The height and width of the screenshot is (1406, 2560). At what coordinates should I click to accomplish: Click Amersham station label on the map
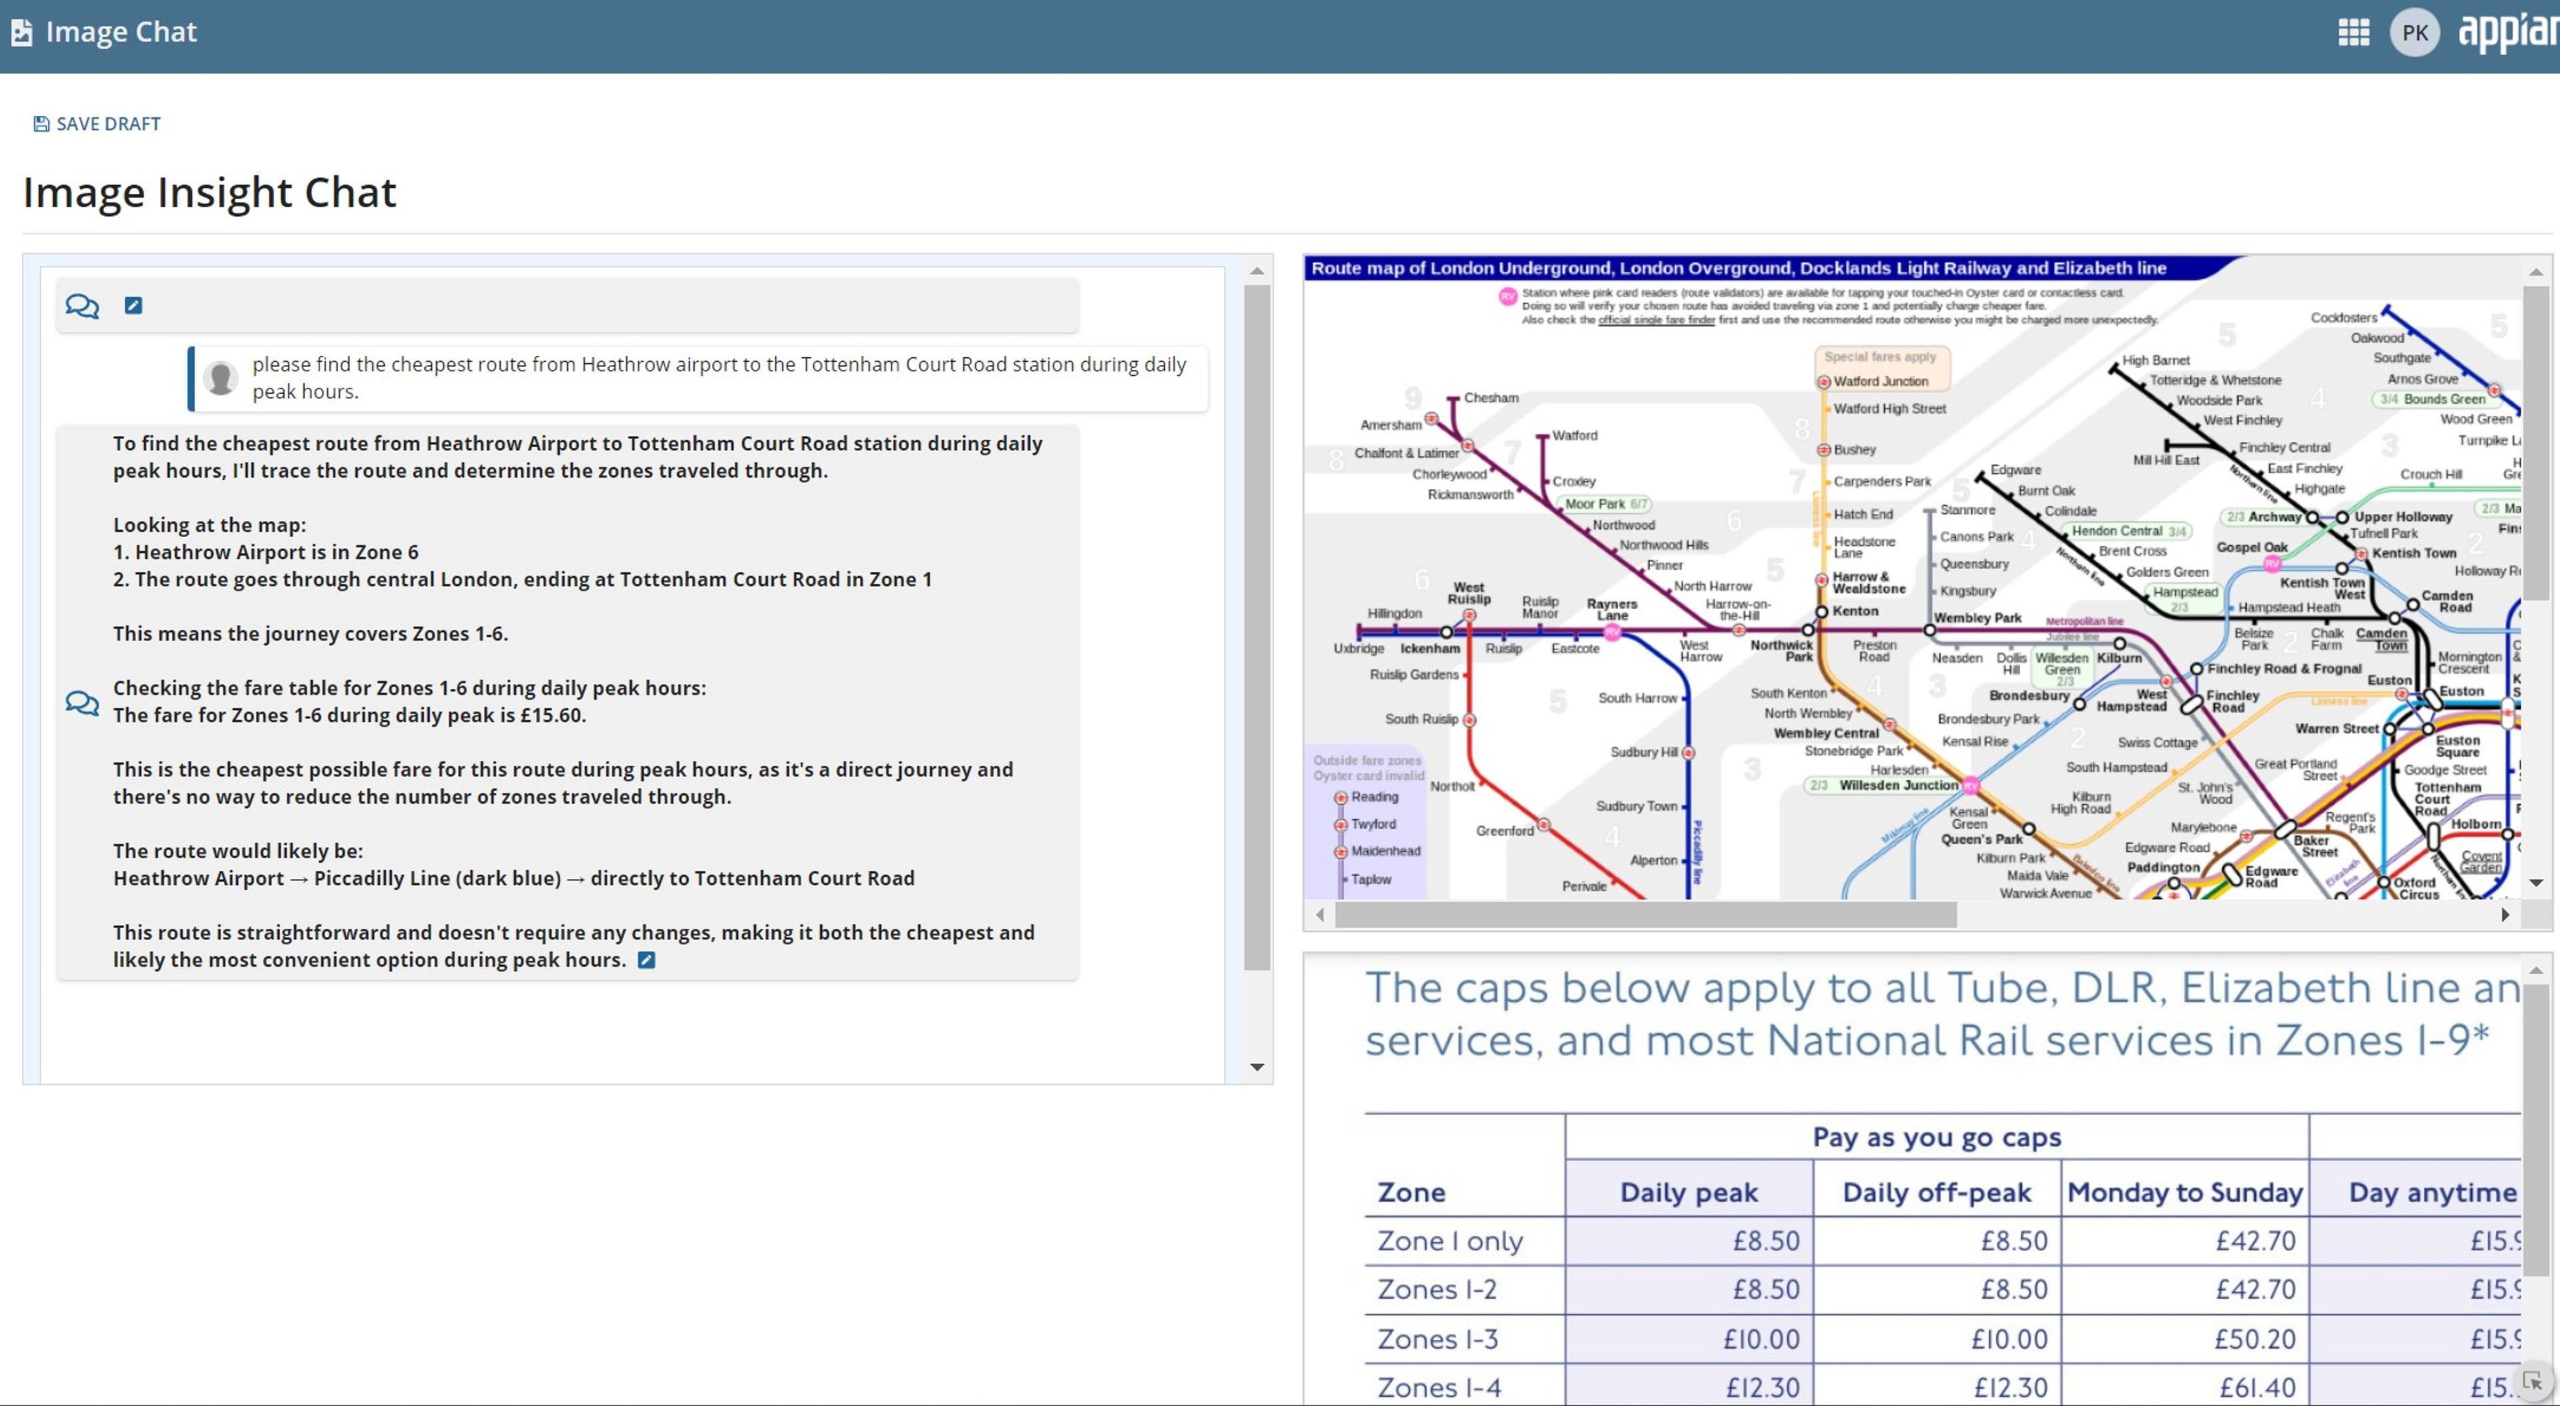click(x=1391, y=425)
